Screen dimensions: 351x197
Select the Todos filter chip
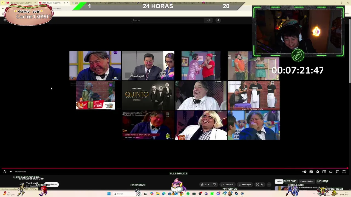coord(279,181)
